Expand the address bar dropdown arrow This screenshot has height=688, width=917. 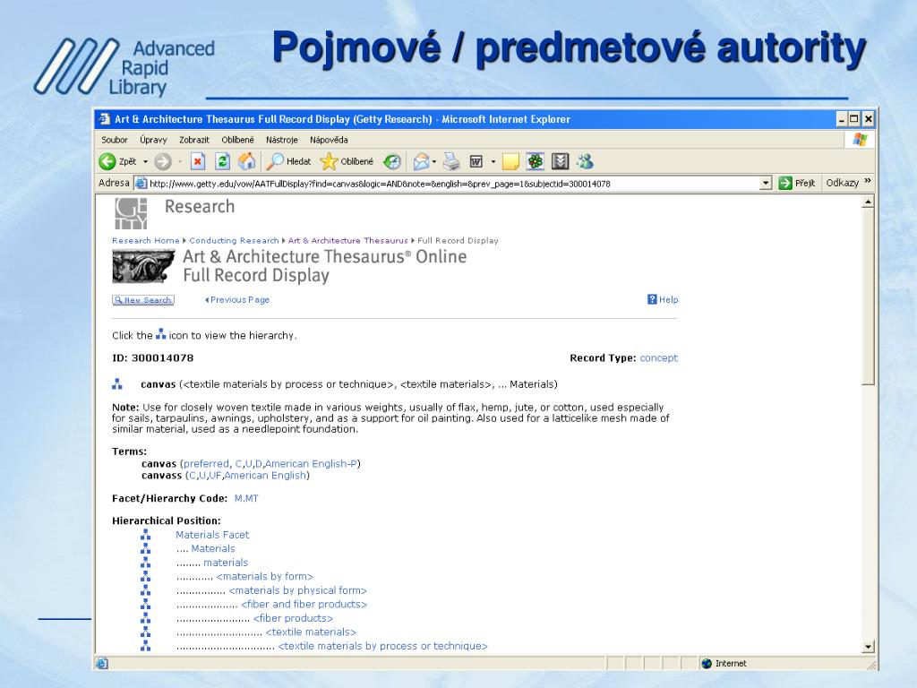click(x=766, y=183)
